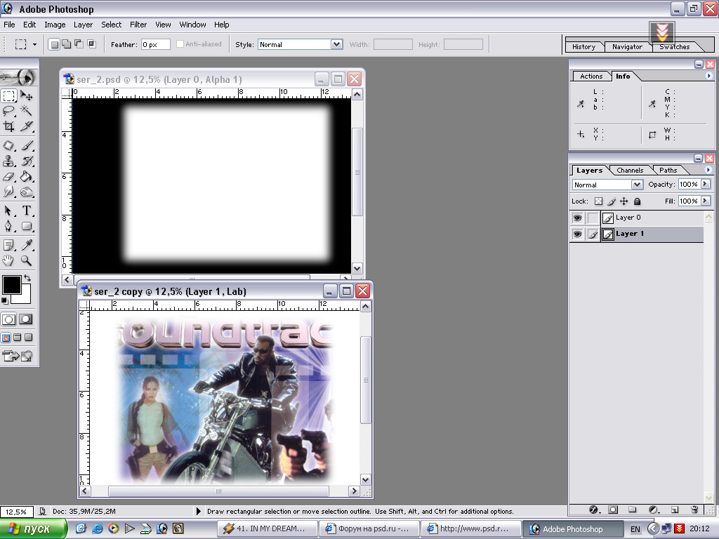Image resolution: width=719 pixels, height=539 pixels.
Task: Create new fill or adjustment layer
Action: pos(654,510)
